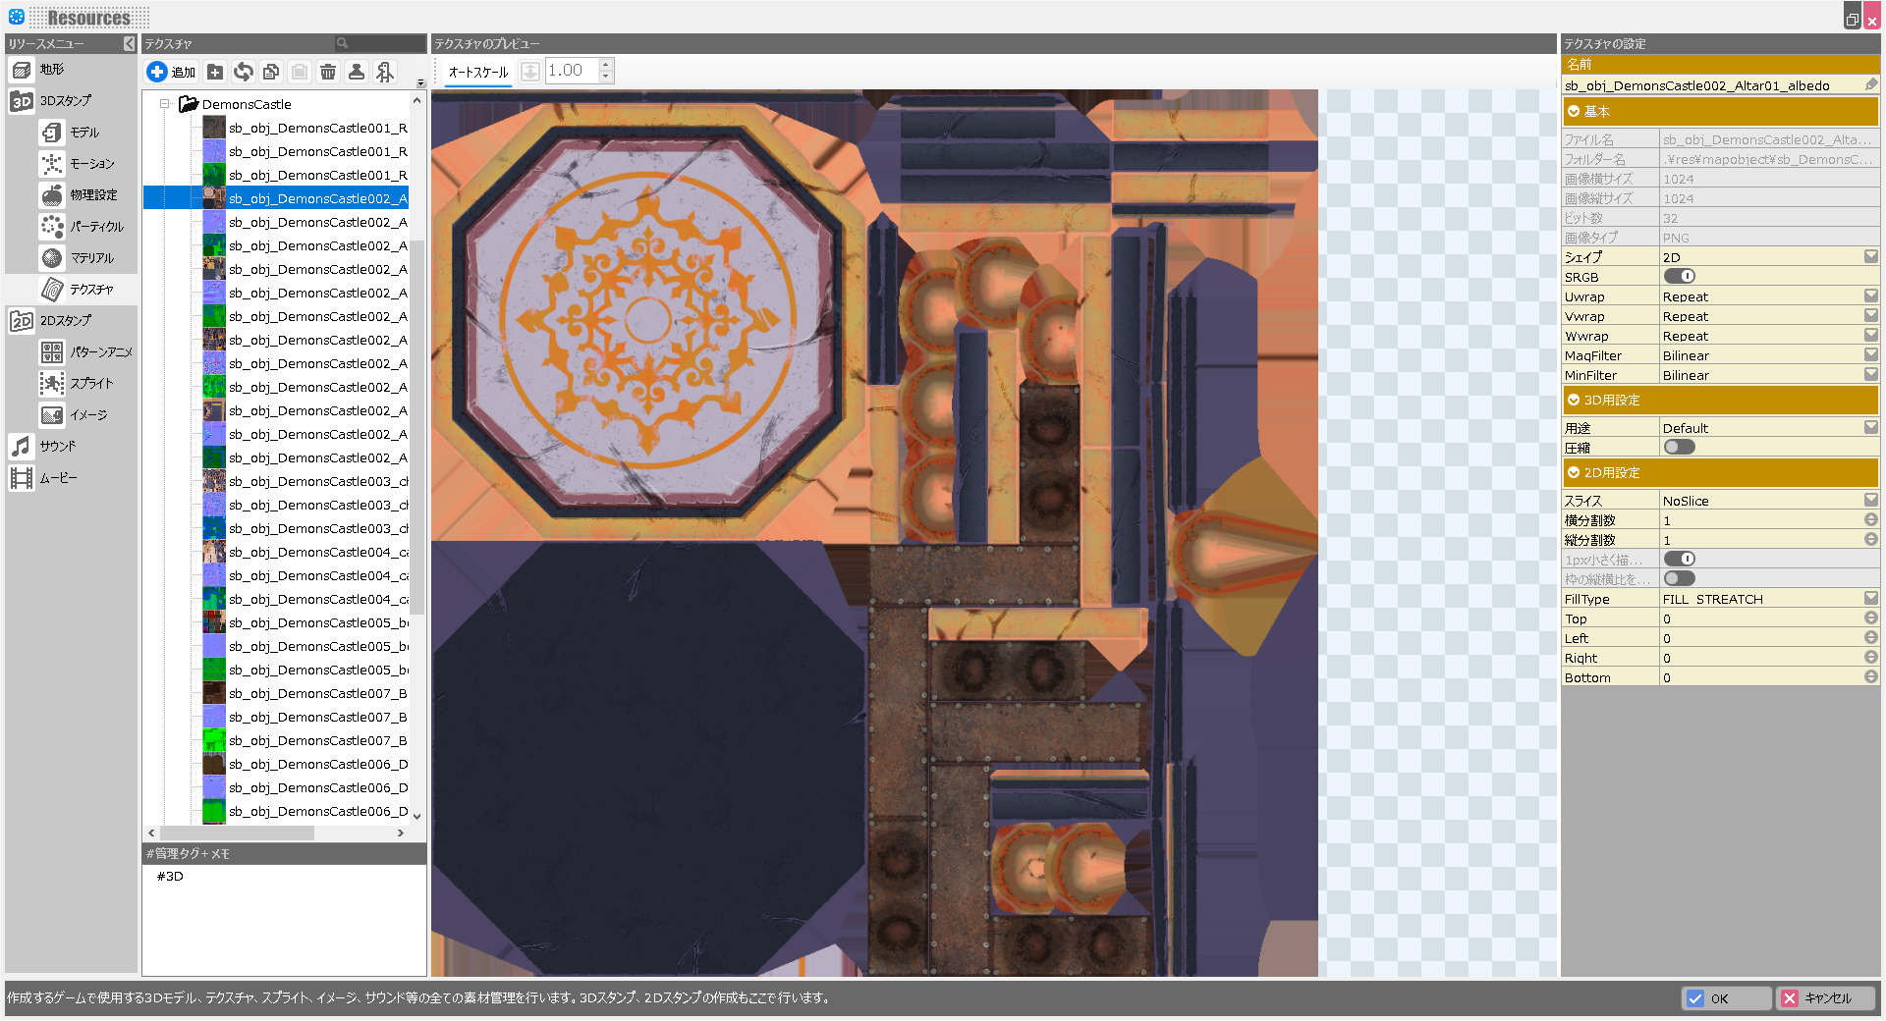Image resolution: width=1886 pixels, height=1021 pixels.
Task: Collapse the リソースメニュー sidebar with the arrow icon
Action: (130, 44)
